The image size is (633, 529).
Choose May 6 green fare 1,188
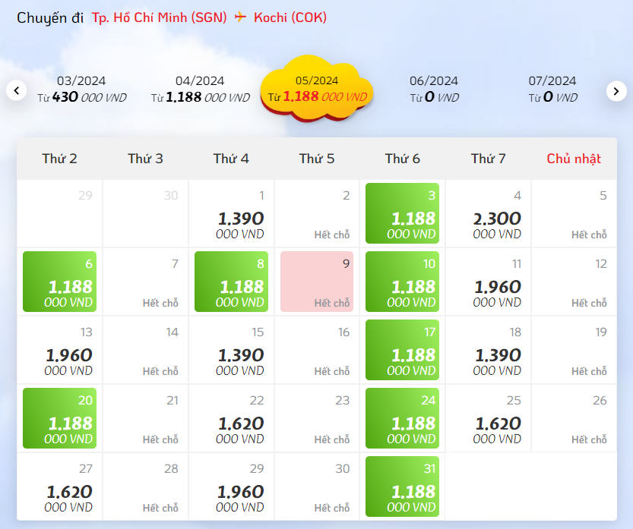coord(60,282)
